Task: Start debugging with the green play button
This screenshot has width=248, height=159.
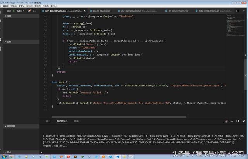Action: pyautogui.click(x=14, y=11)
